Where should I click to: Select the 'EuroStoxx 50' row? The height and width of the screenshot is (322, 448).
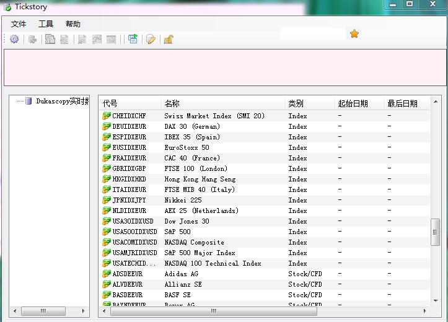coord(265,147)
